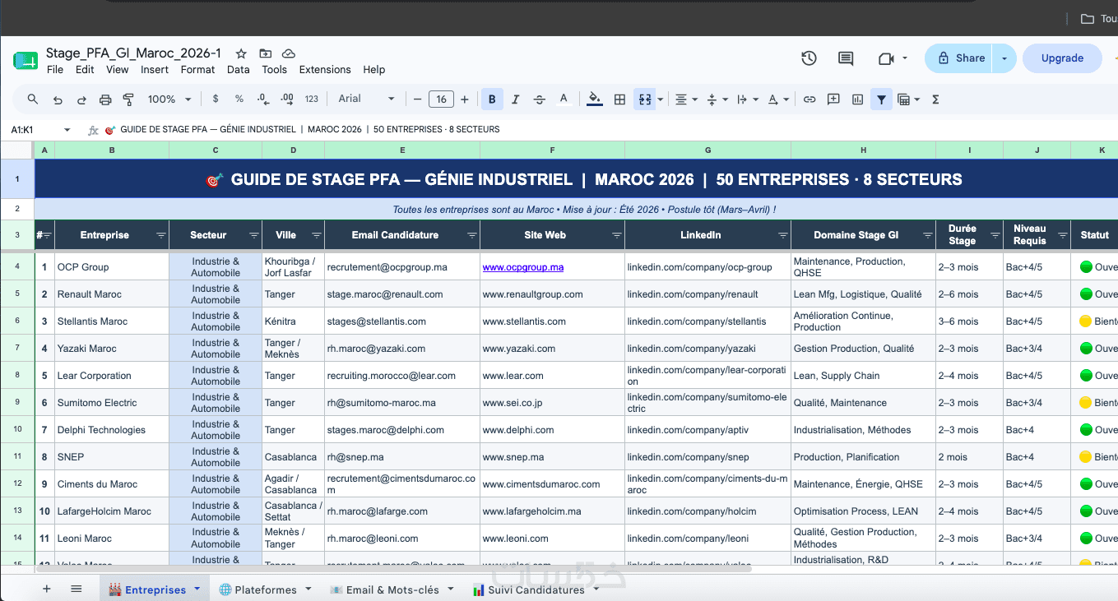Click the Upgrade button
The height and width of the screenshot is (601, 1118).
click(1062, 58)
